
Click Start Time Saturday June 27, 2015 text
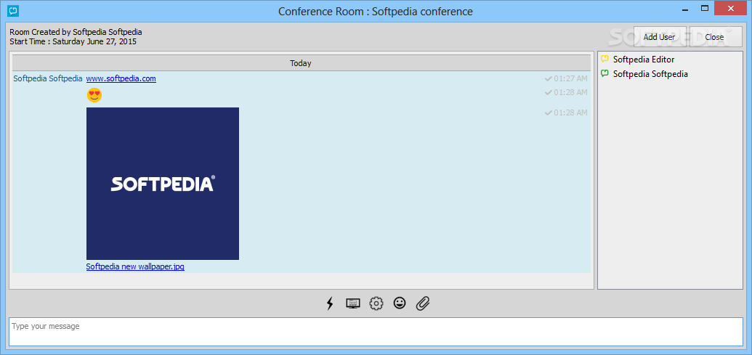(73, 41)
